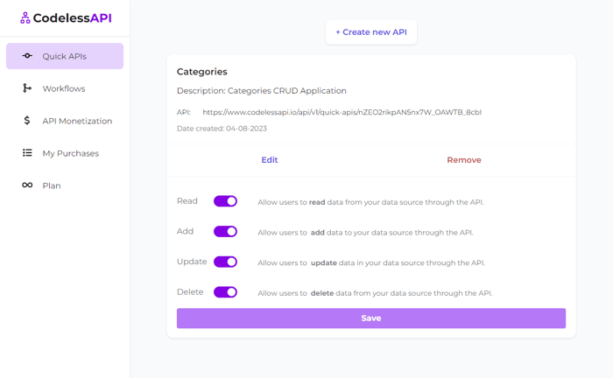
Task: Save the Categories API settings
Action: click(371, 318)
